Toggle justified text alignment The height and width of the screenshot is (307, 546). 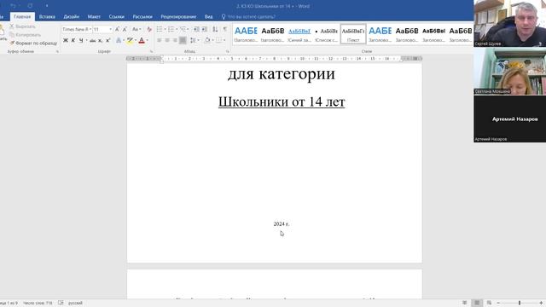pyautogui.click(x=183, y=41)
